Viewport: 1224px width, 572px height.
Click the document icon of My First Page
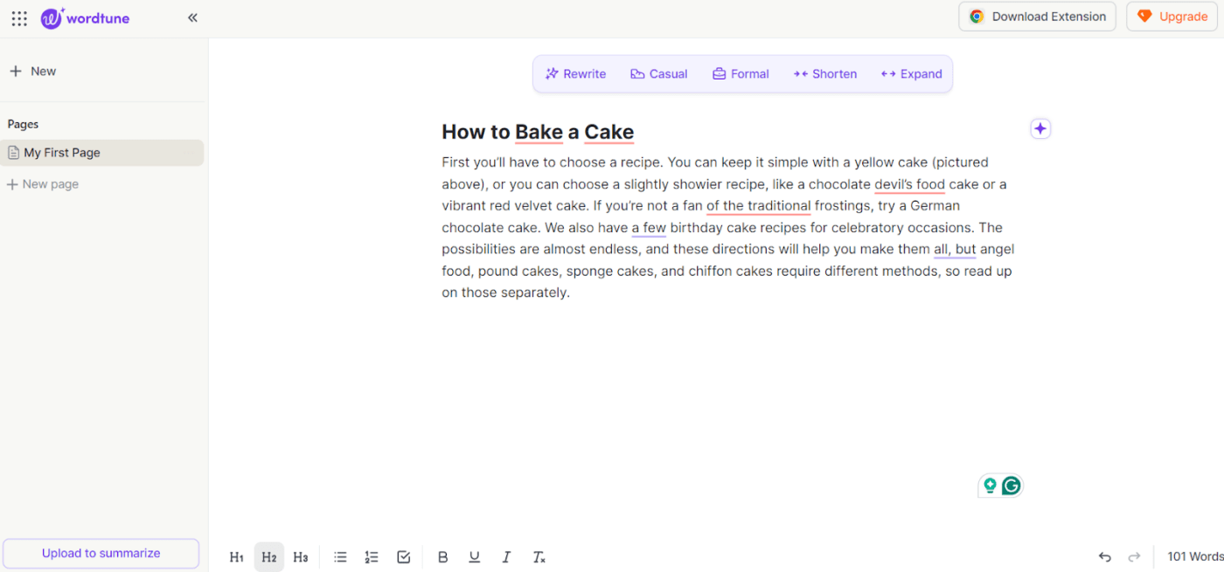[x=13, y=153]
